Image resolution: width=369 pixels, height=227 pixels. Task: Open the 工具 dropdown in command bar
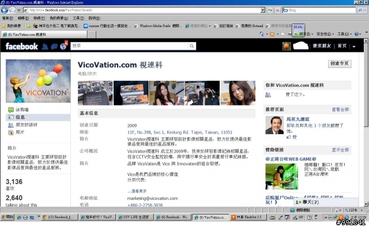[344, 34]
